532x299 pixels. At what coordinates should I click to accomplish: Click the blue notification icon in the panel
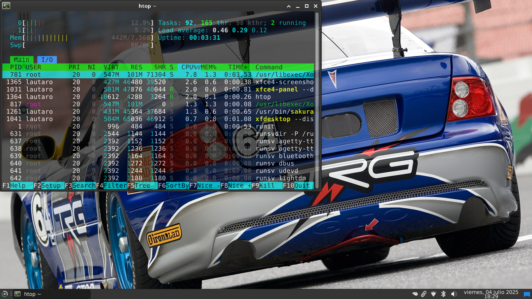point(527,294)
